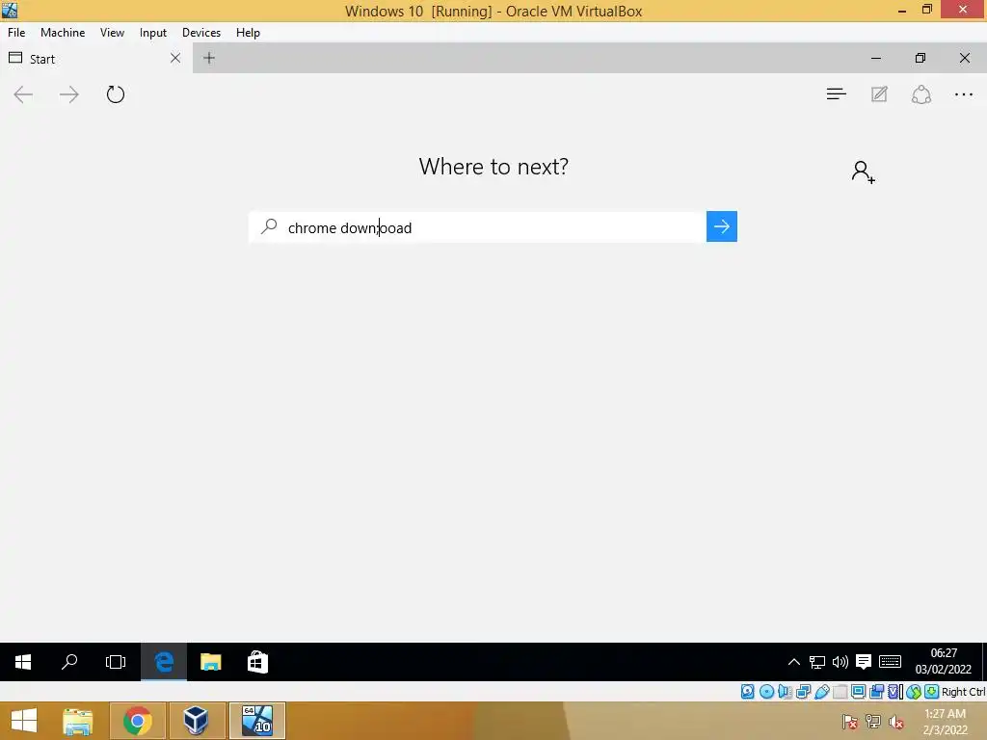Click VirtualBox audio indicator icon
Viewport: 987px width, 740px height.
click(785, 692)
